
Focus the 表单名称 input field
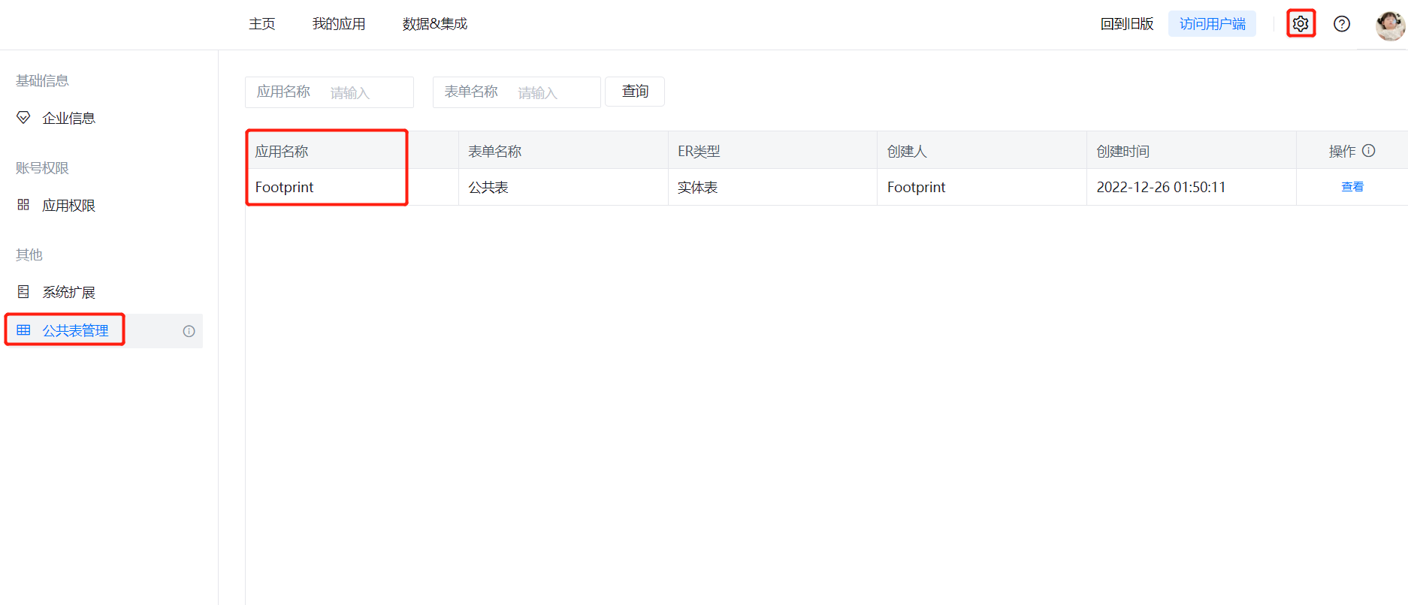(554, 92)
